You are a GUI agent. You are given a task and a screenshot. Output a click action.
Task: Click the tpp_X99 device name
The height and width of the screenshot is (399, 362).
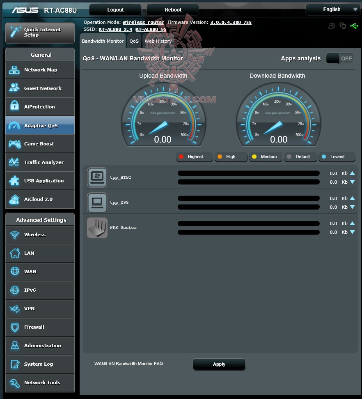(x=119, y=203)
